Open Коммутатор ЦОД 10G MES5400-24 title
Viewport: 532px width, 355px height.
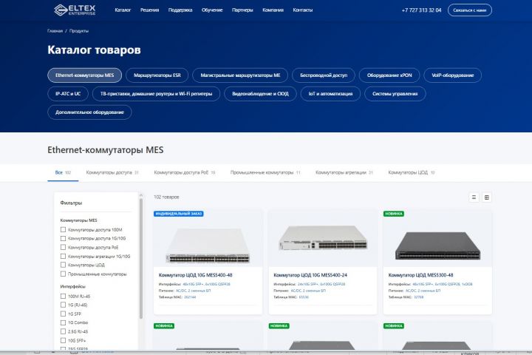pos(310,275)
